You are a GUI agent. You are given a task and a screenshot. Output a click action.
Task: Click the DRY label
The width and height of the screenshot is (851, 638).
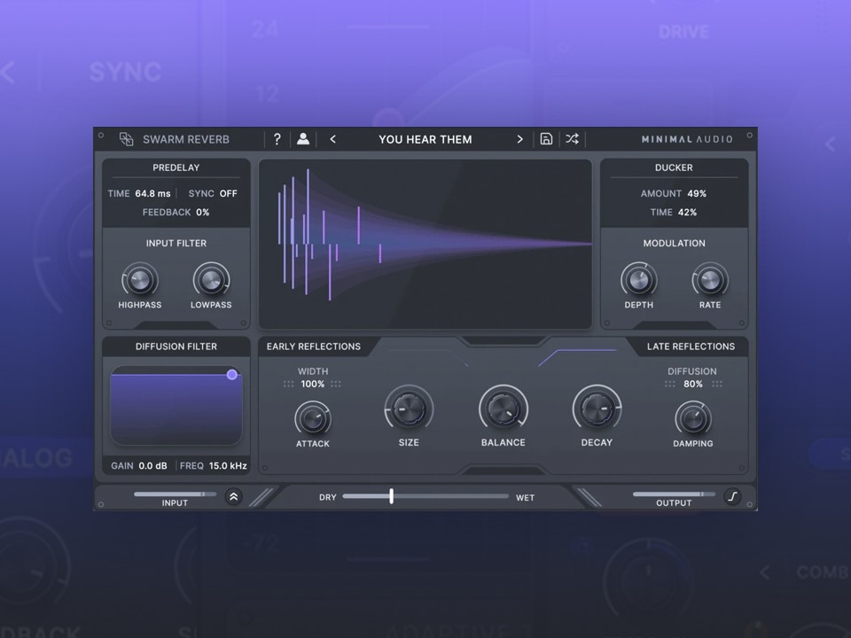328,497
